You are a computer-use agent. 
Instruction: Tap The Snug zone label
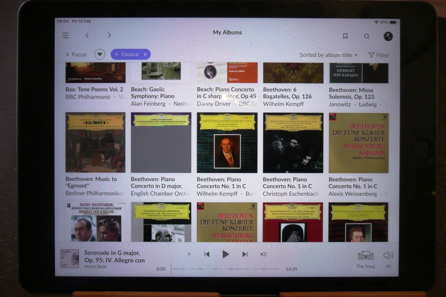365,266
